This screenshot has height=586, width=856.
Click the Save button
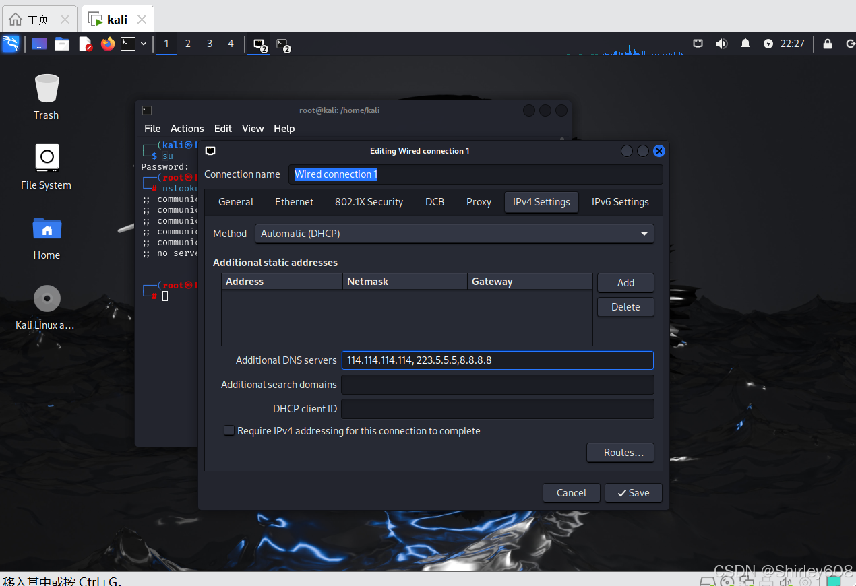633,493
